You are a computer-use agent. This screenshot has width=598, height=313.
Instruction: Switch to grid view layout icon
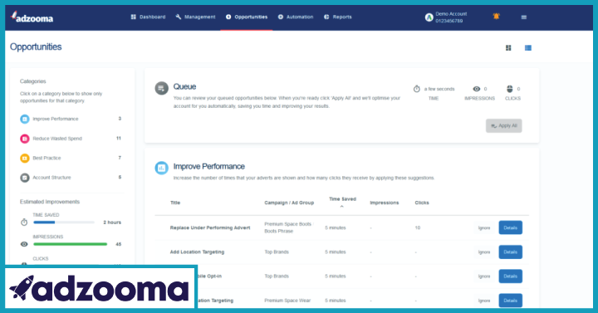[508, 47]
